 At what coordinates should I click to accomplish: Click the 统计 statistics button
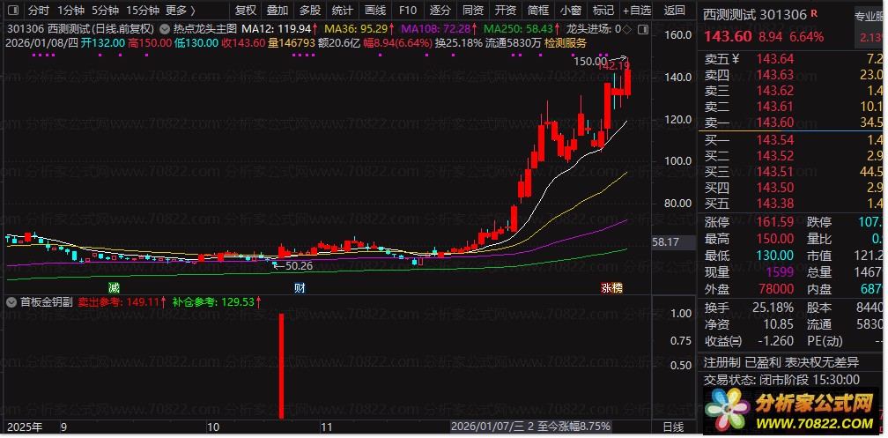point(343,11)
